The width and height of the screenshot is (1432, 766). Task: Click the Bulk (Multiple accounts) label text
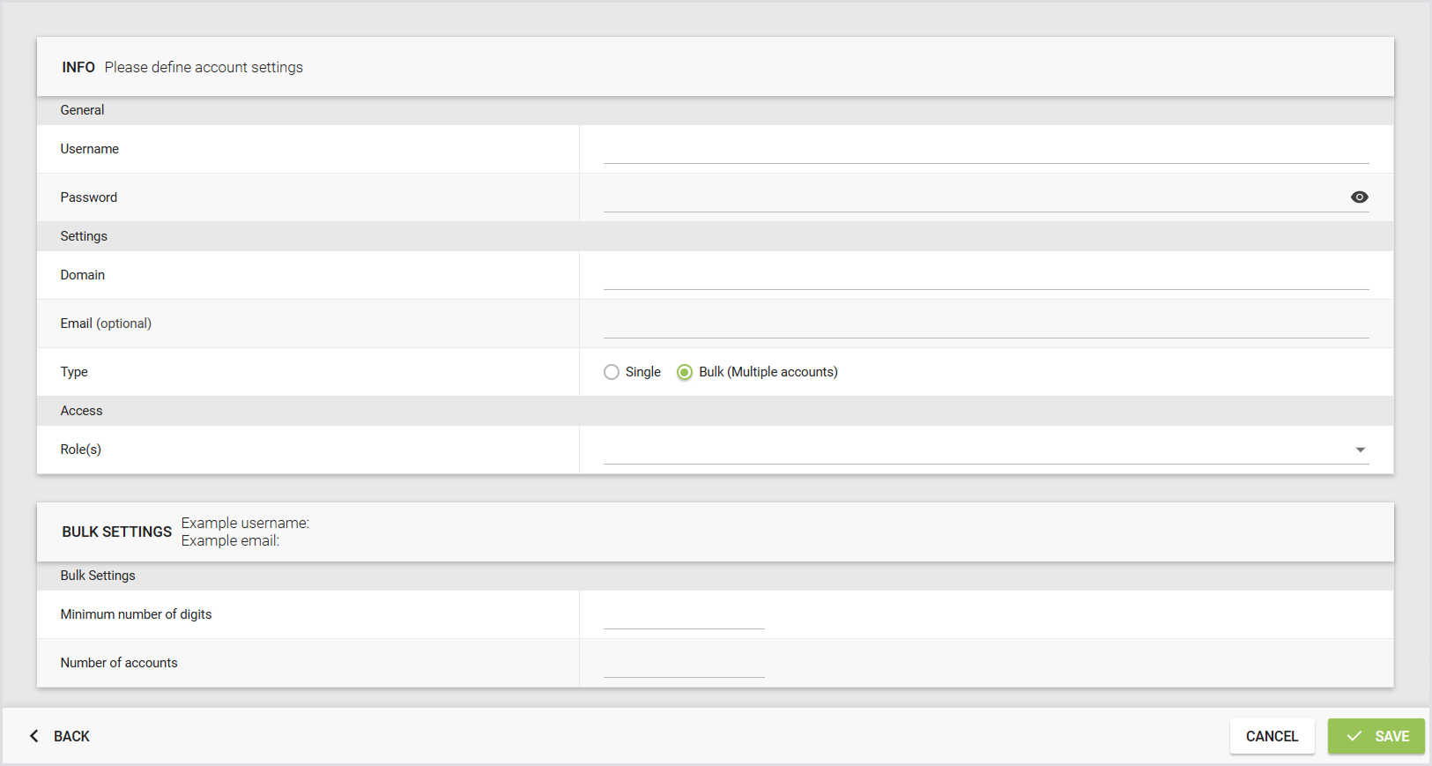768,372
